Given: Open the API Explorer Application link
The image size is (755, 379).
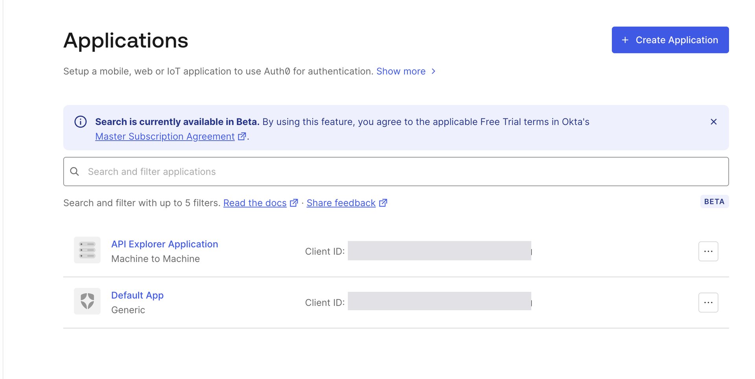Looking at the screenshot, I should pyautogui.click(x=164, y=244).
